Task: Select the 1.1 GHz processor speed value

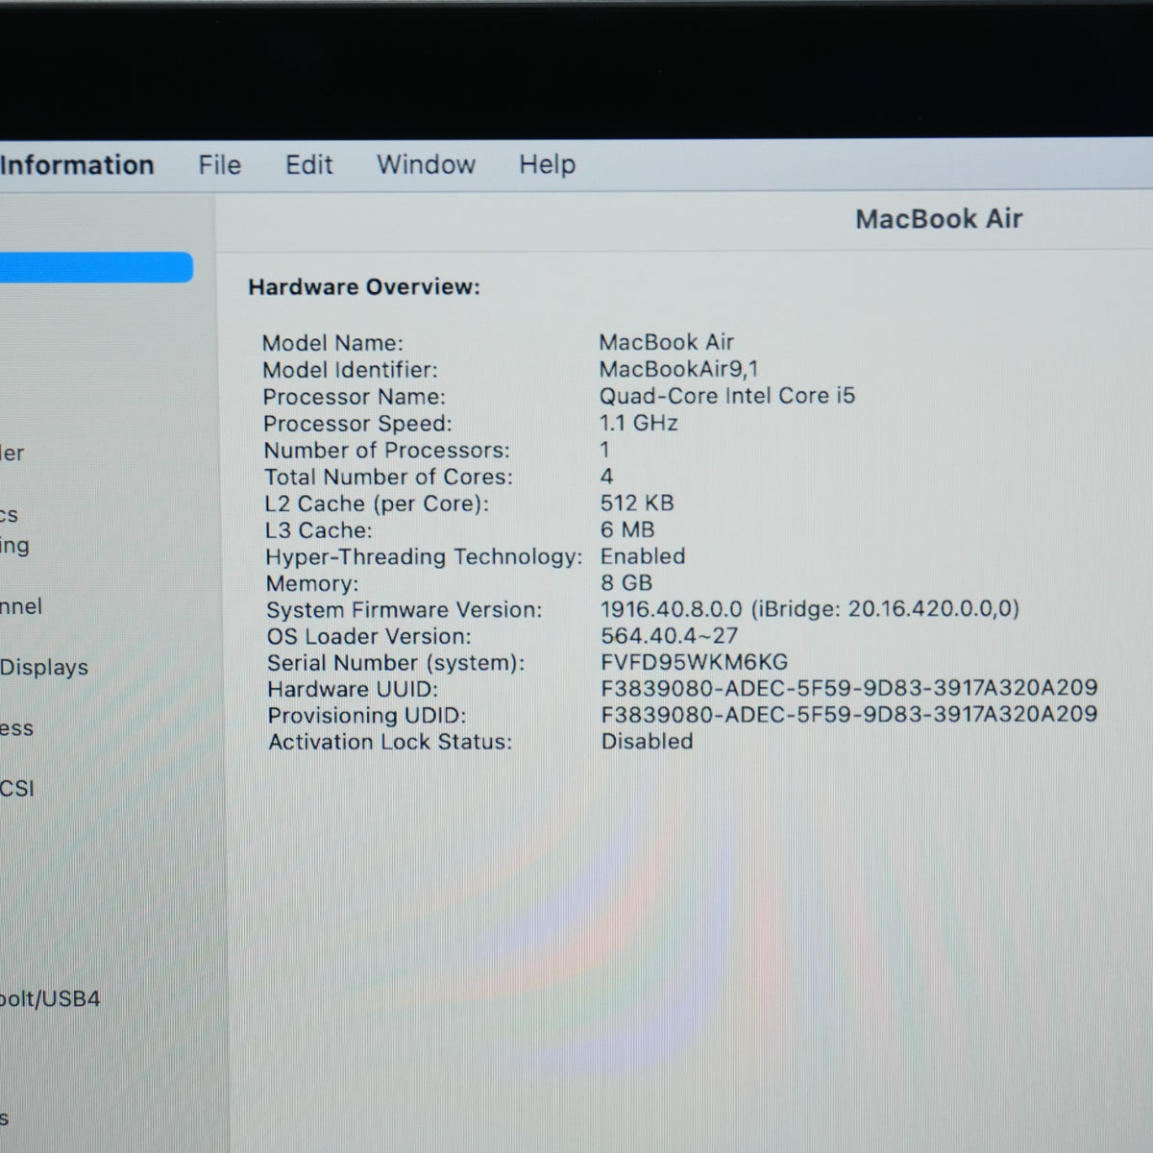Action: pos(639,423)
